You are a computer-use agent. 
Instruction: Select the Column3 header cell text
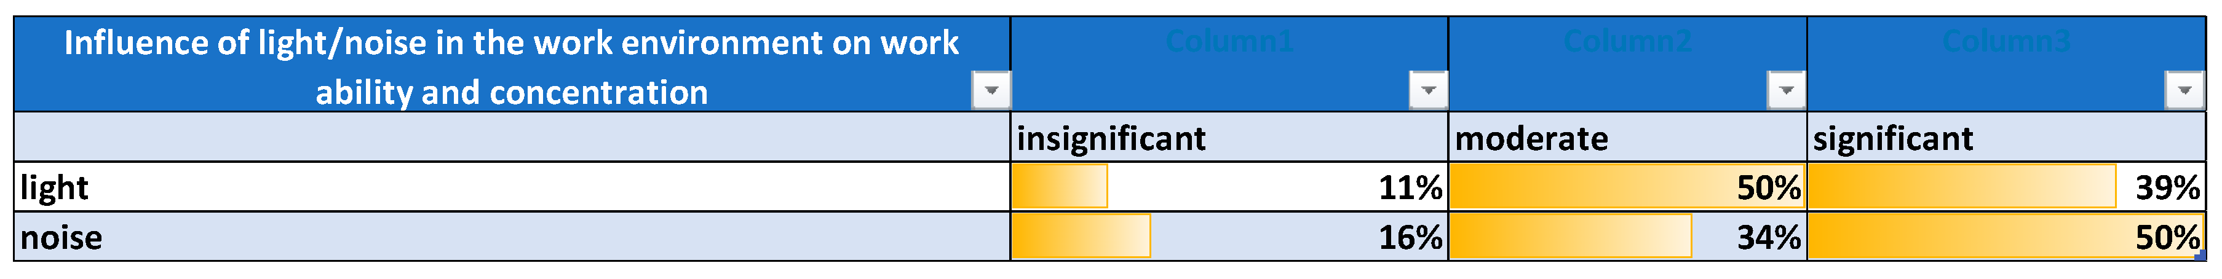2006,41
